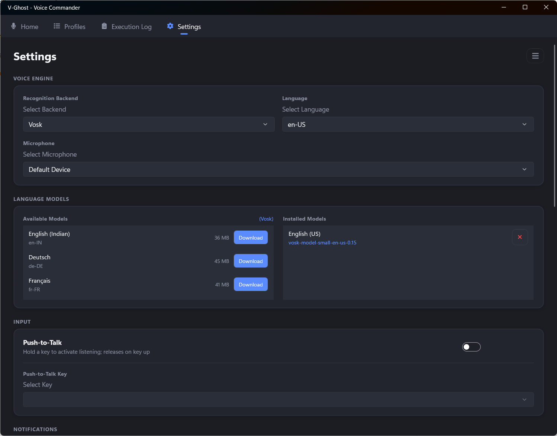Click the Profiles list icon
Screen dimensions: 557x436
click(57, 26)
